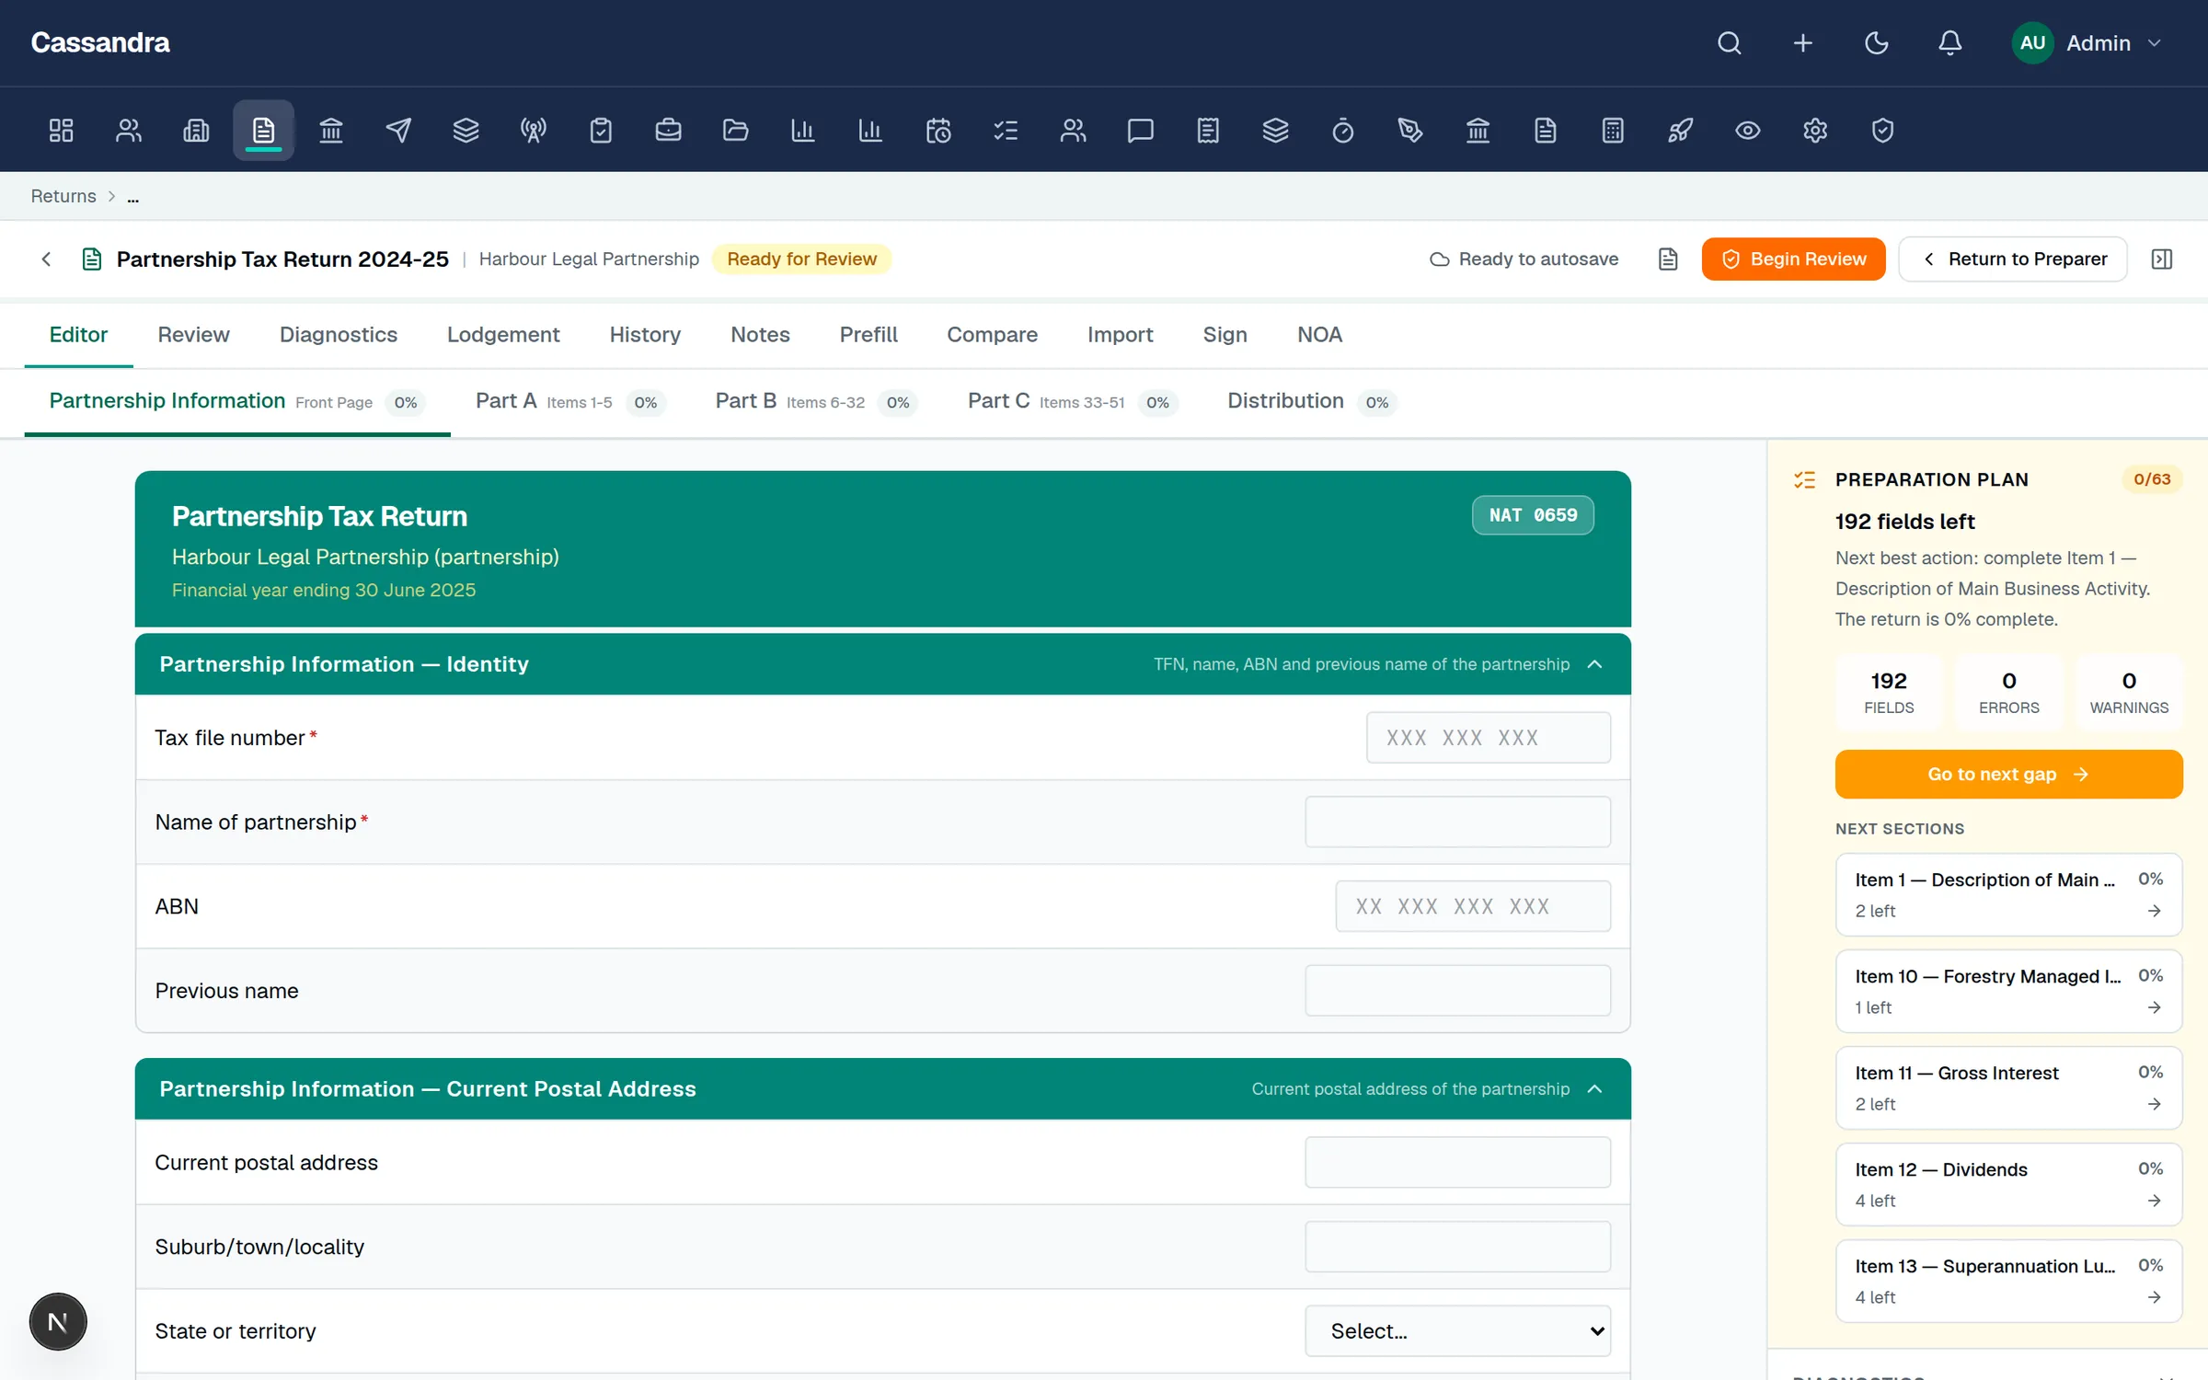Screen dimensions: 2208x1380
Task: Open the State or territory Select dropdown
Action: point(1458,1331)
